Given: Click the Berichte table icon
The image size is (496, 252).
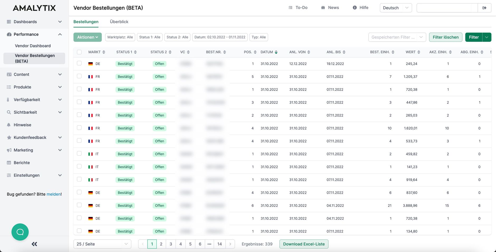Looking at the screenshot, I should click(x=9, y=163).
